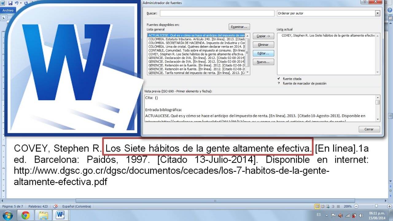
Task: Click the ES language bar indicator
Action: tap(319, 215)
